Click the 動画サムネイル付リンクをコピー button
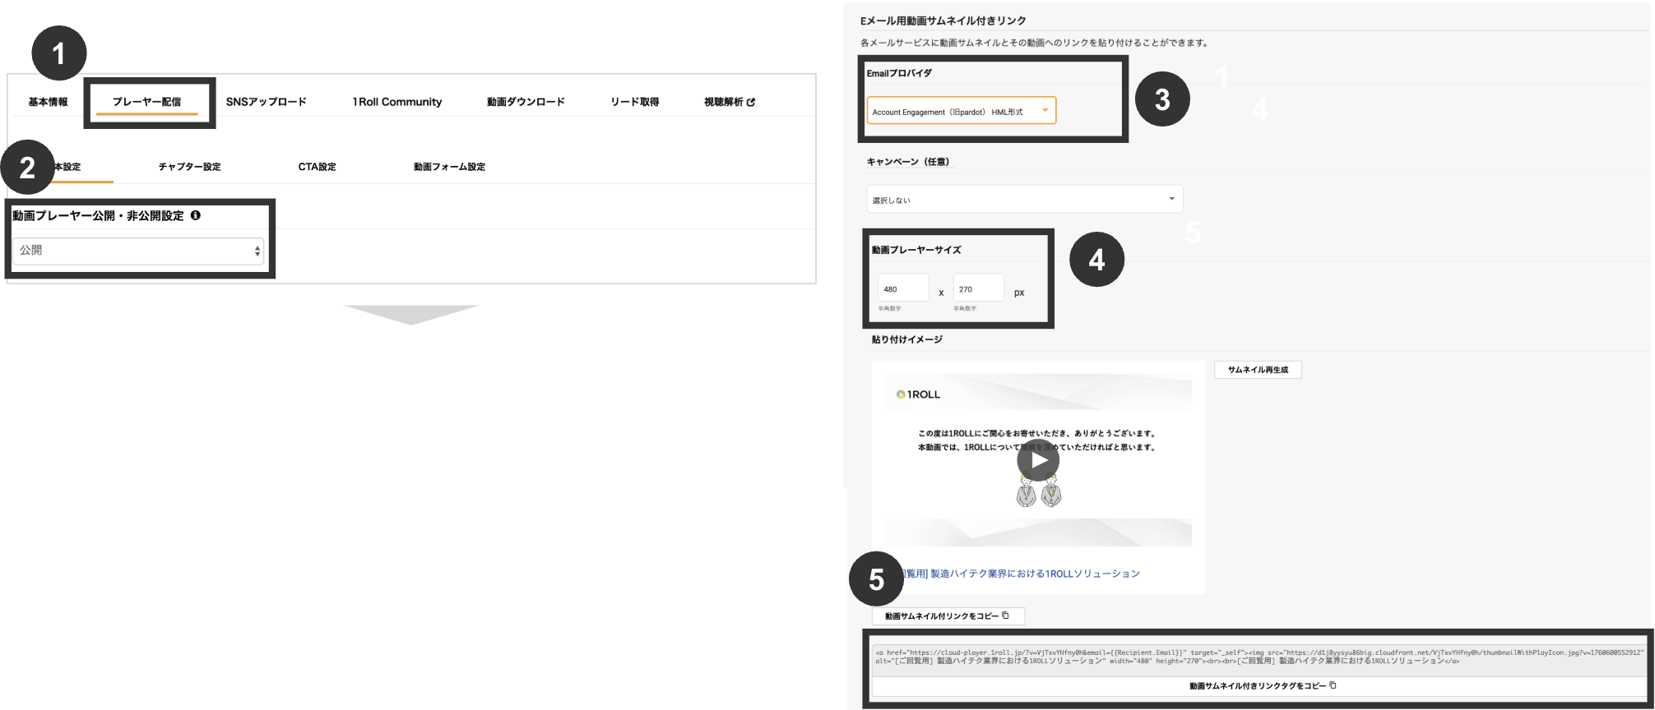1655x710 pixels. [948, 615]
